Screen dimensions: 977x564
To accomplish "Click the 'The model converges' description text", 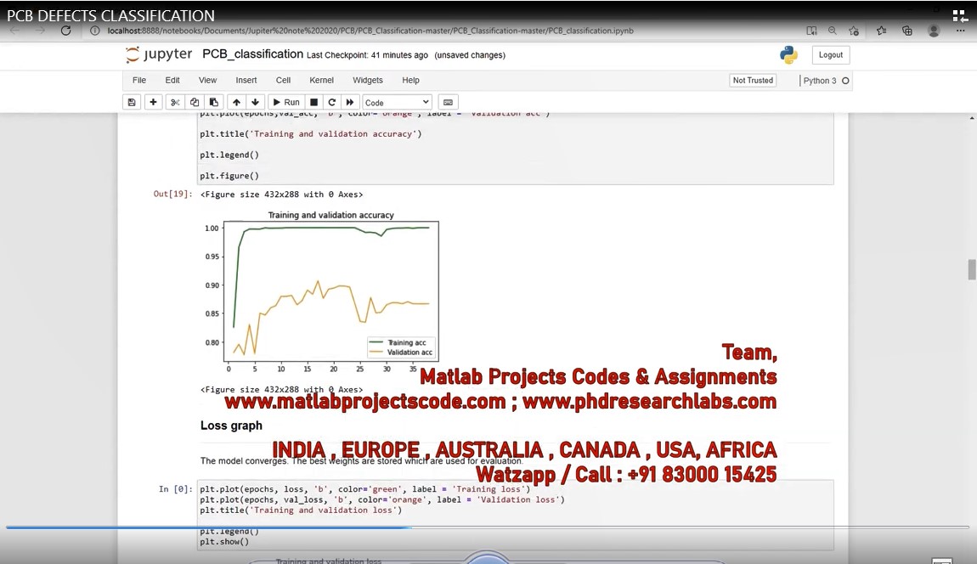I will (x=361, y=461).
